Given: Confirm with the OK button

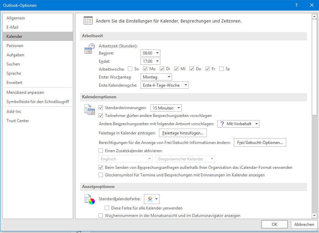Looking at the screenshot, I should tap(275, 224).
